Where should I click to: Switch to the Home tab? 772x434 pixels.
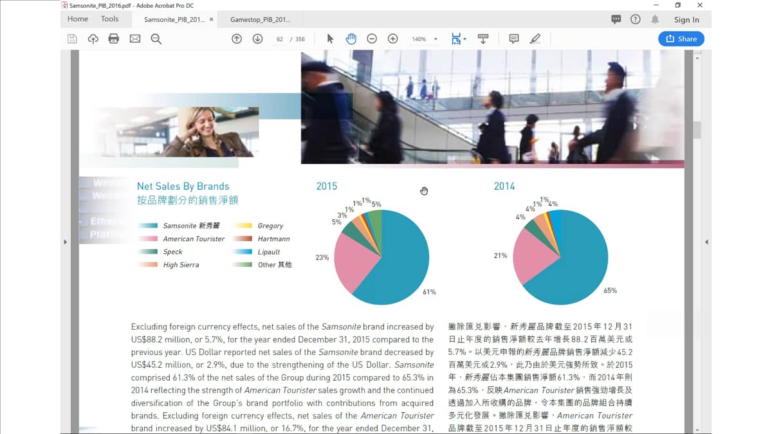coord(78,19)
